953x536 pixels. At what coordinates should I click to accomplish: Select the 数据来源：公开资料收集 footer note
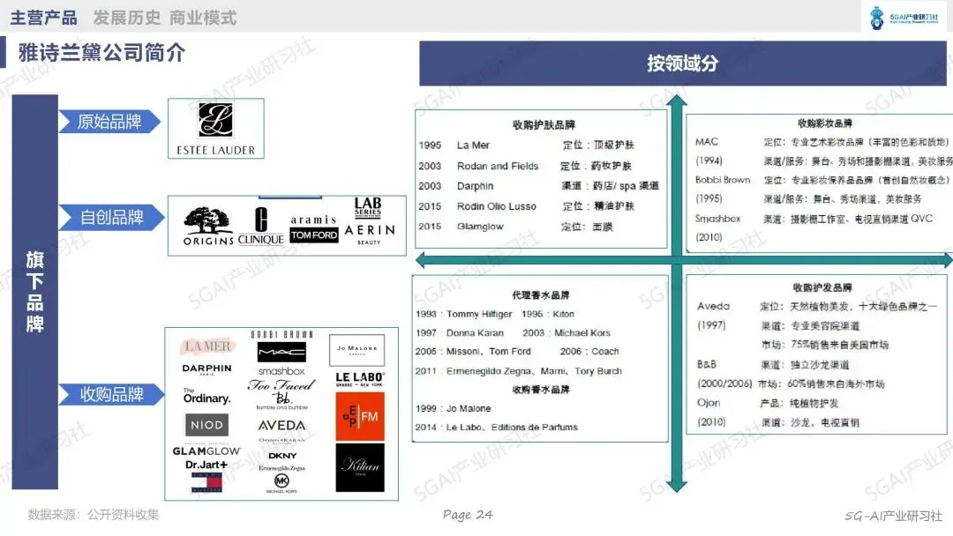coord(93,515)
